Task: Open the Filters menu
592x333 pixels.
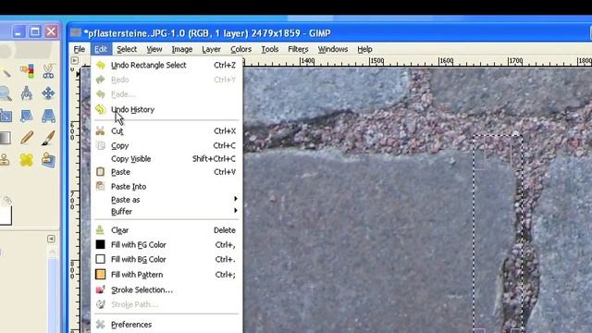Action: (298, 49)
